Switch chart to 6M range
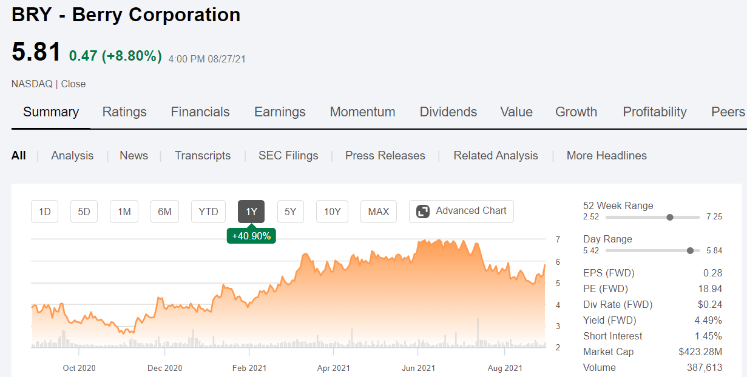 (164, 211)
